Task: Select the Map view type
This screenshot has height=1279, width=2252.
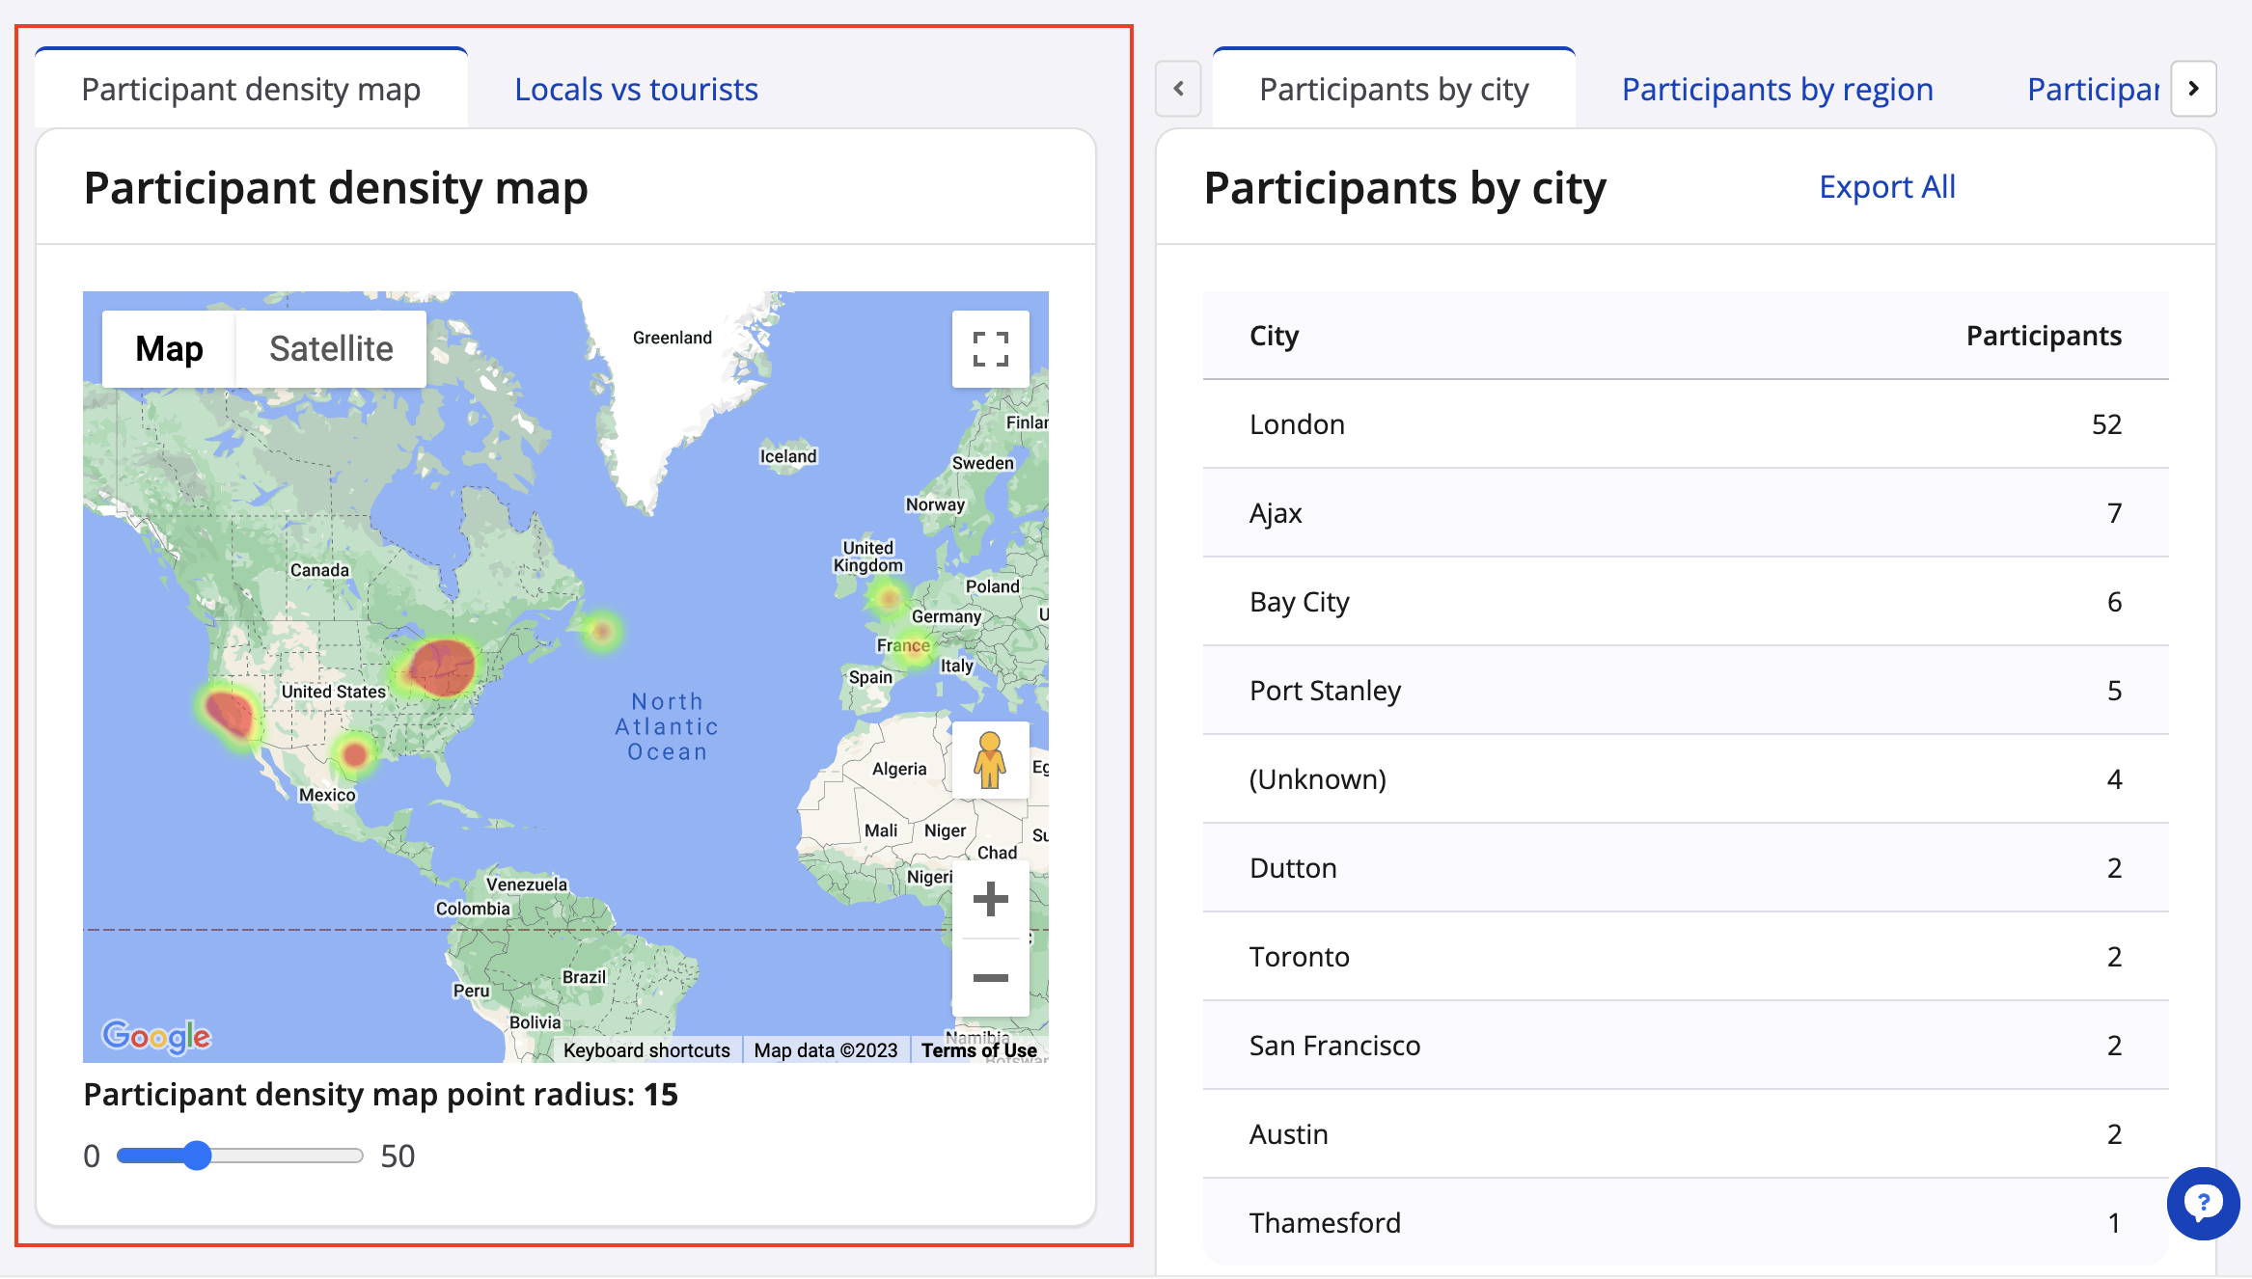Action: (169, 349)
